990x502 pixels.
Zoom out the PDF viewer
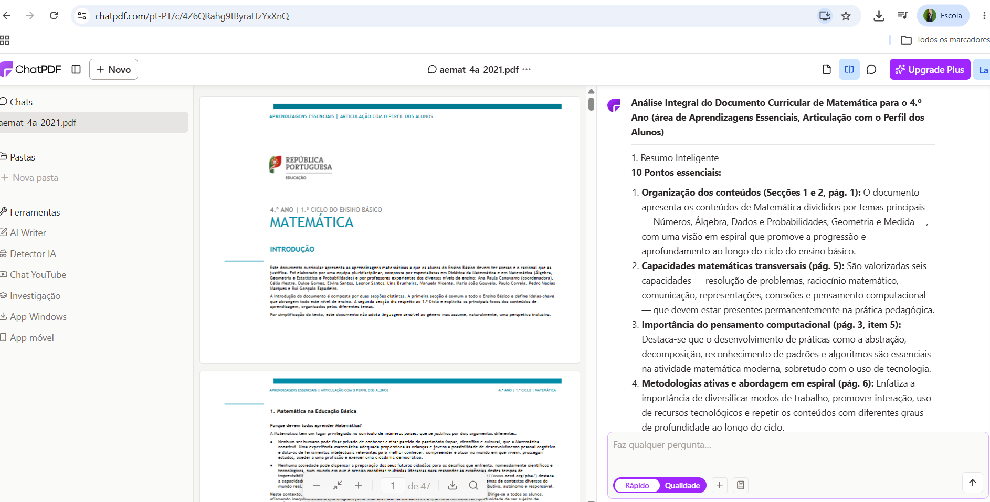click(x=317, y=486)
